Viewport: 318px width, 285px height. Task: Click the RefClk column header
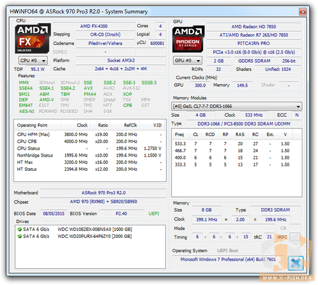[125, 125]
